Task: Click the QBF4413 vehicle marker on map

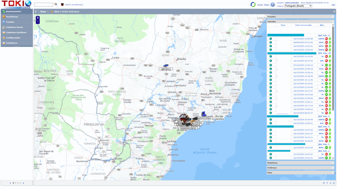Action: [166, 66]
